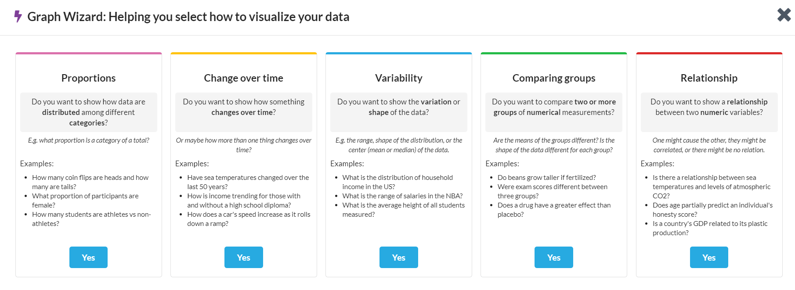This screenshot has width=795, height=290.
Task: Select the Change over time heading
Action: (x=243, y=78)
